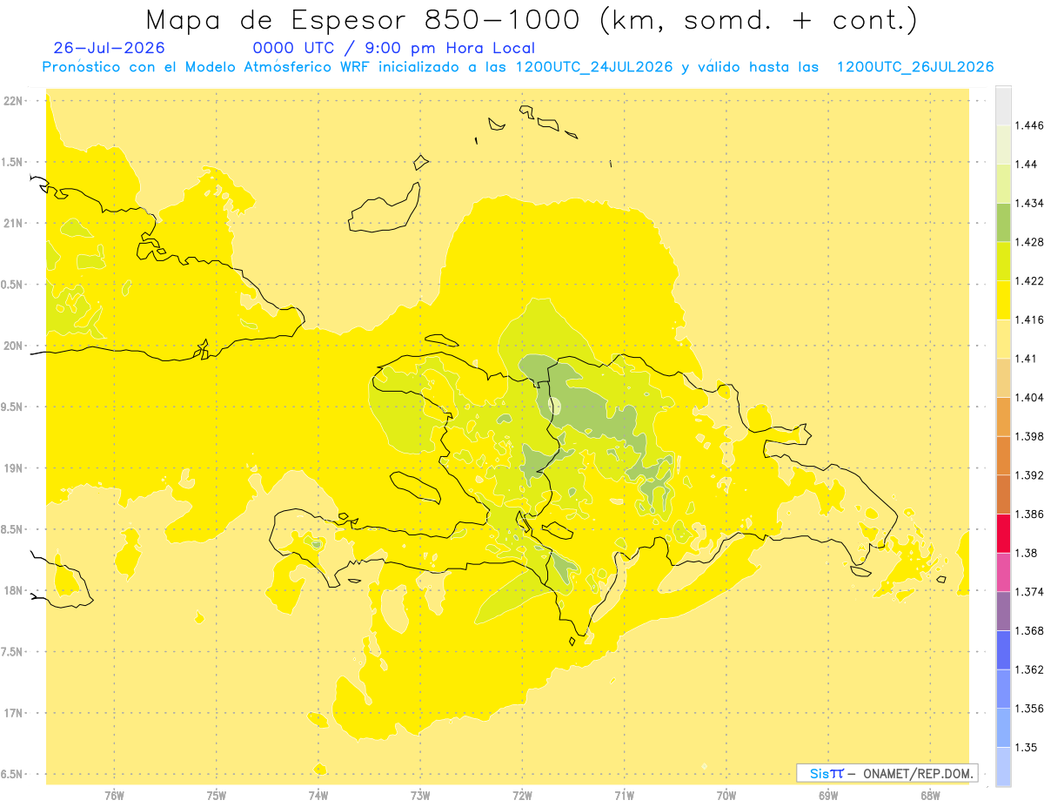The image size is (1044, 807).
Task: Select the red legend swatch between 1.38 and 1.386
Action: click(1003, 533)
